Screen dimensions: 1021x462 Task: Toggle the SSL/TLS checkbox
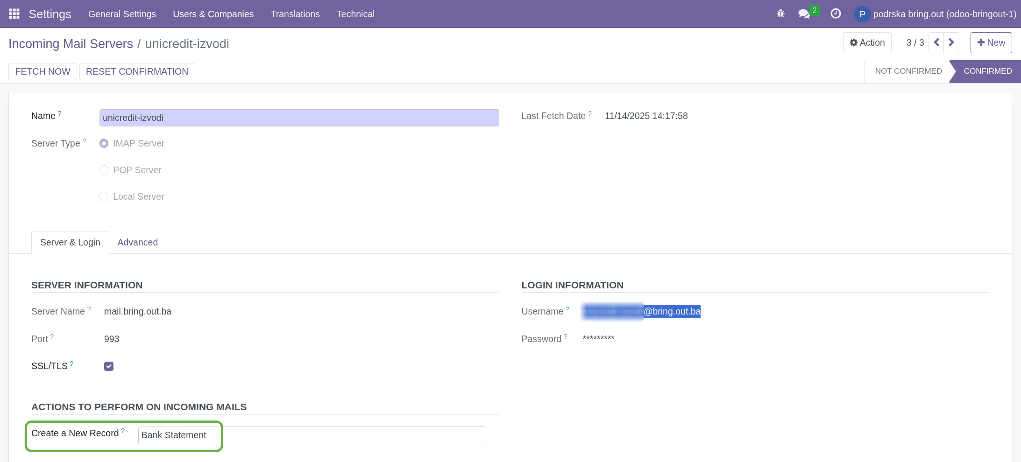pyautogui.click(x=109, y=366)
